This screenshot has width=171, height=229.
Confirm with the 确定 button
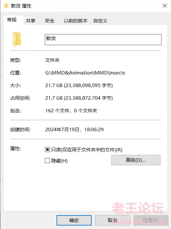tap(74, 220)
